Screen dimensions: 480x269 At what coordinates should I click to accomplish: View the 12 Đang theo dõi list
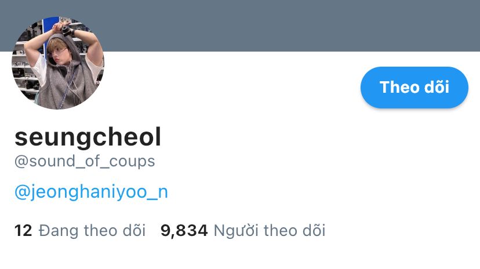pyautogui.click(x=80, y=230)
